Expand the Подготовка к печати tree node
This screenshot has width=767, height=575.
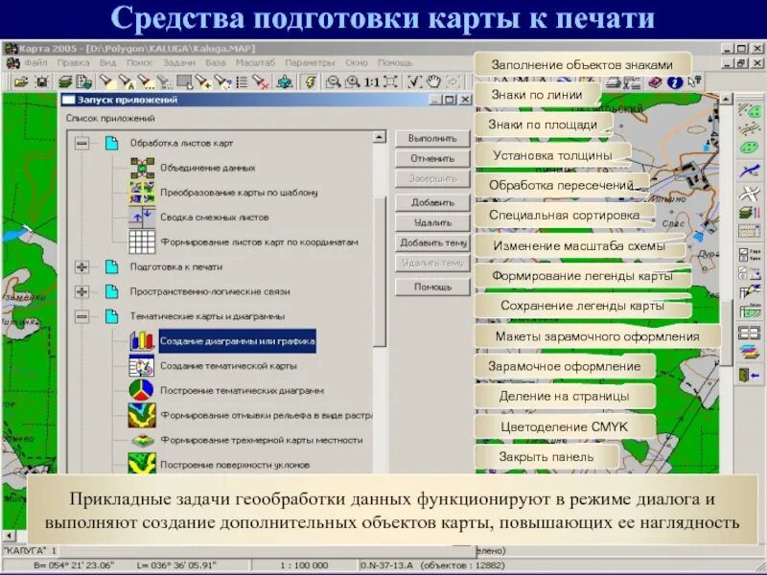pyautogui.click(x=81, y=267)
